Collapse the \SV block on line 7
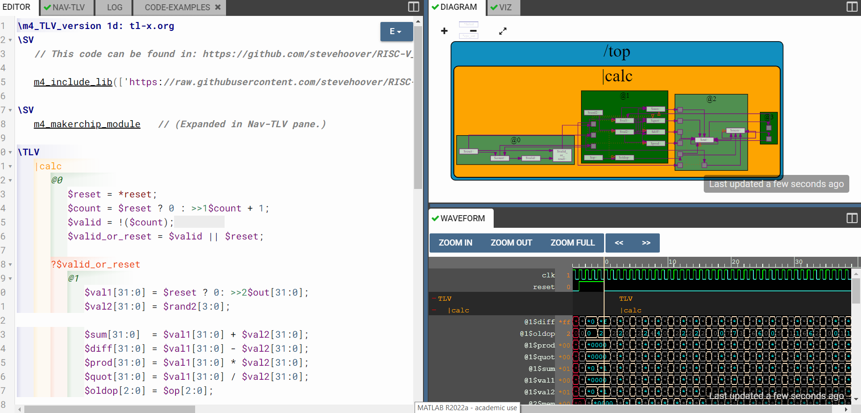The width and height of the screenshot is (861, 413). coord(10,110)
